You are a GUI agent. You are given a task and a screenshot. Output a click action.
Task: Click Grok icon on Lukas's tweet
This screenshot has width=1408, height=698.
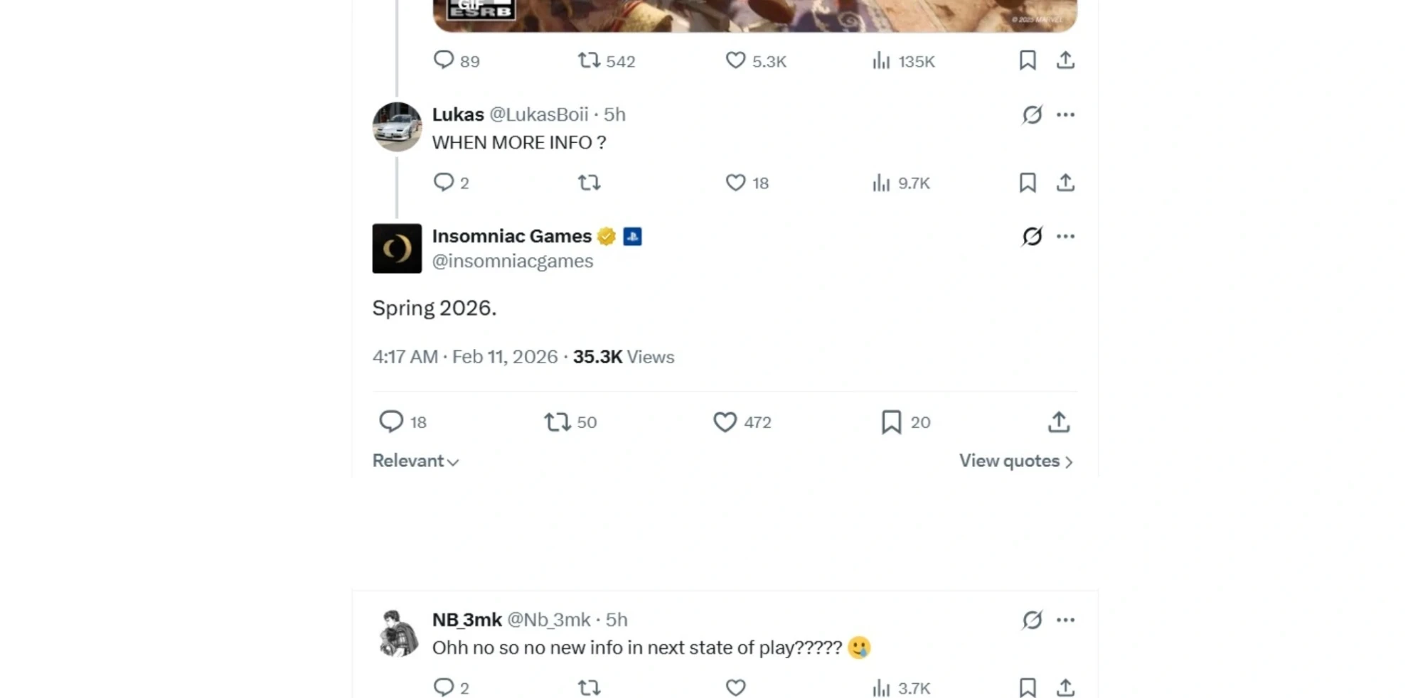pyautogui.click(x=1032, y=114)
